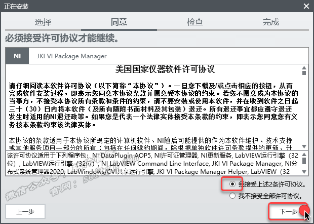Viewport: 314px width, 224px height.
Task: Select the do not accept licenses radio button
Action: (x=232, y=196)
